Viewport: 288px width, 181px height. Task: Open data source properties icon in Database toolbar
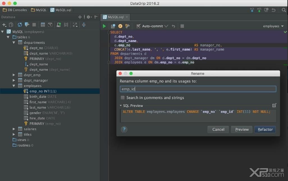(27, 25)
